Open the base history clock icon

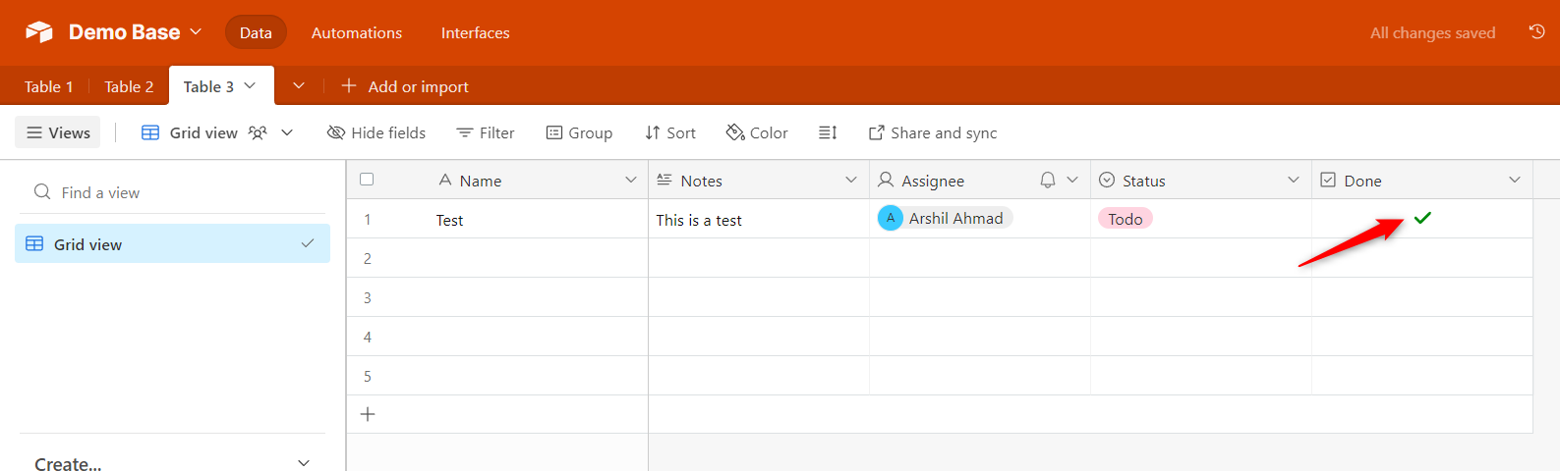(1536, 31)
